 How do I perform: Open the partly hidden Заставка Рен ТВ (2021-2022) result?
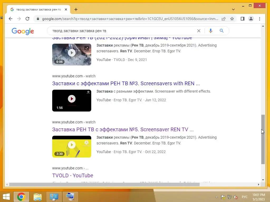pyautogui.click(x=122, y=38)
